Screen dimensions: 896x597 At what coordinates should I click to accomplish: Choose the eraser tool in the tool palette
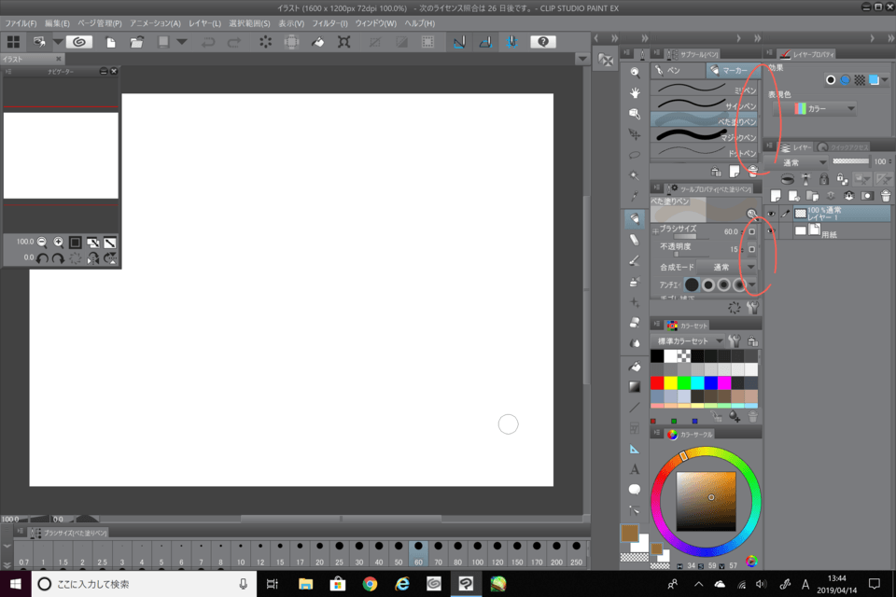tap(635, 239)
